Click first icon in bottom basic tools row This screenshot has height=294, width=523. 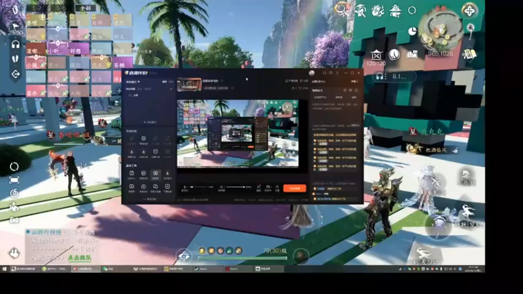click(132, 187)
